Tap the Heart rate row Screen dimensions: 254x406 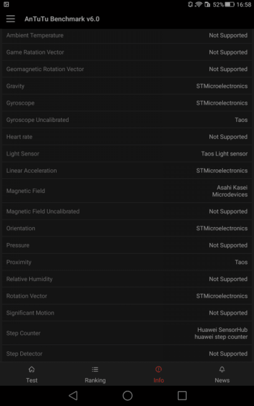(x=127, y=137)
